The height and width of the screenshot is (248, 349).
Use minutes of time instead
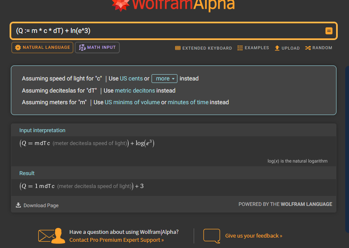[x=188, y=102]
